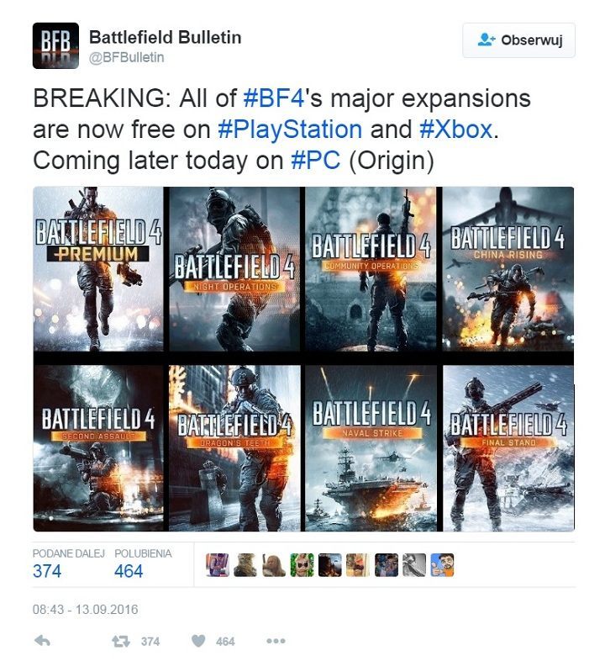Click the 08:43 - 13.09.2016 timestamp
The height and width of the screenshot is (672, 605).
pos(85,610)
